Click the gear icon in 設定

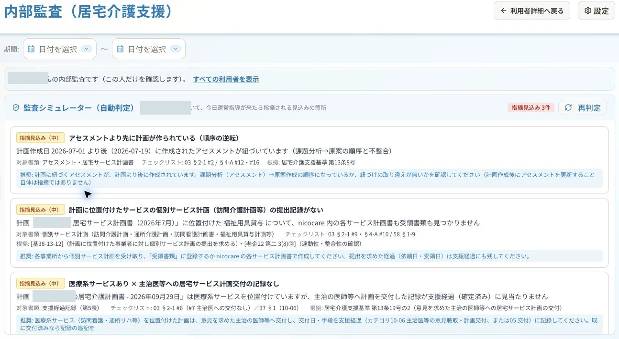click(588, 11)
